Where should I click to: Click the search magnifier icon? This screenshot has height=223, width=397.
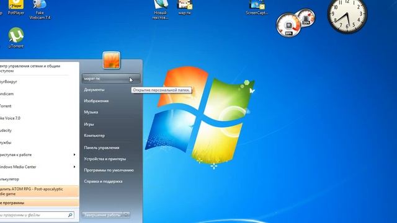(70, 215)
